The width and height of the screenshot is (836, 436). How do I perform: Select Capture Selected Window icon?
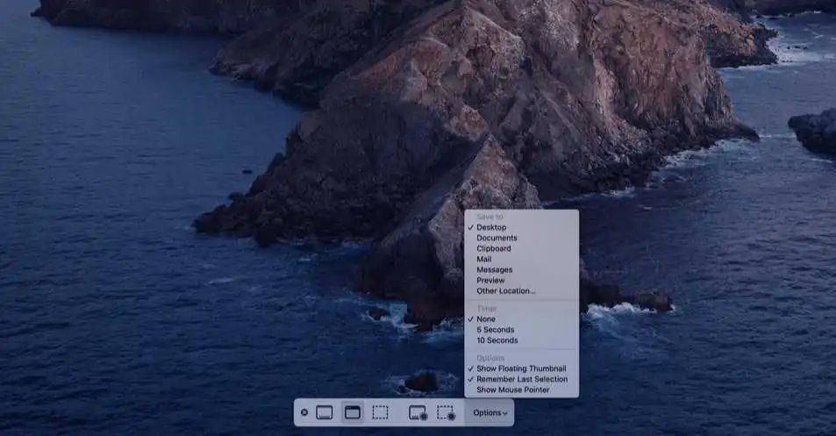pos(353,412)
